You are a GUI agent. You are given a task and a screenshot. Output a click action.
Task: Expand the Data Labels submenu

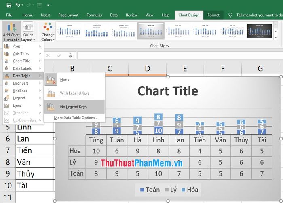click(23, 68)
